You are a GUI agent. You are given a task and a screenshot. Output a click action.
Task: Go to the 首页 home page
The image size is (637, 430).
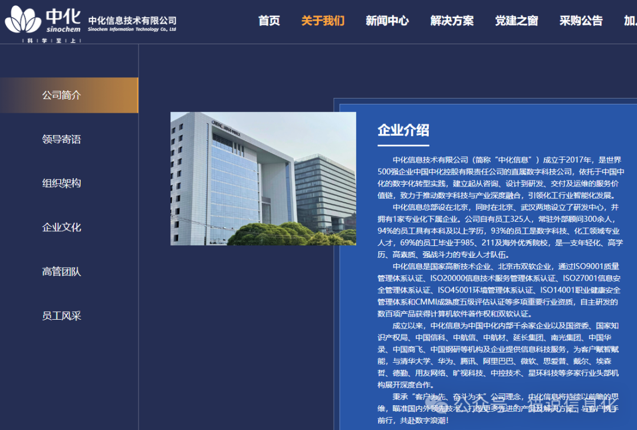point(269,21)
